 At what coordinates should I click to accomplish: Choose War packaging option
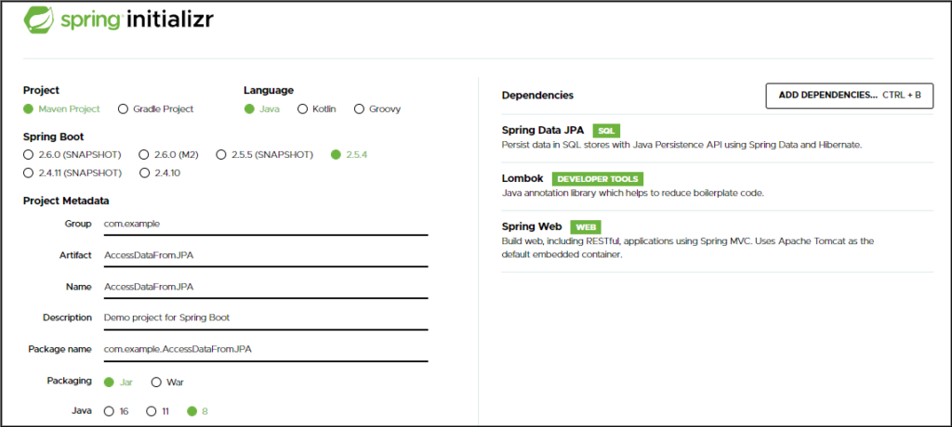(156, 382)
